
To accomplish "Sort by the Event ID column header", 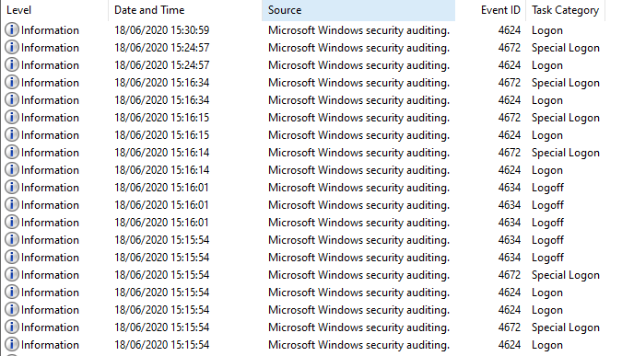I will pyautogui.click(x=490, y=10).
